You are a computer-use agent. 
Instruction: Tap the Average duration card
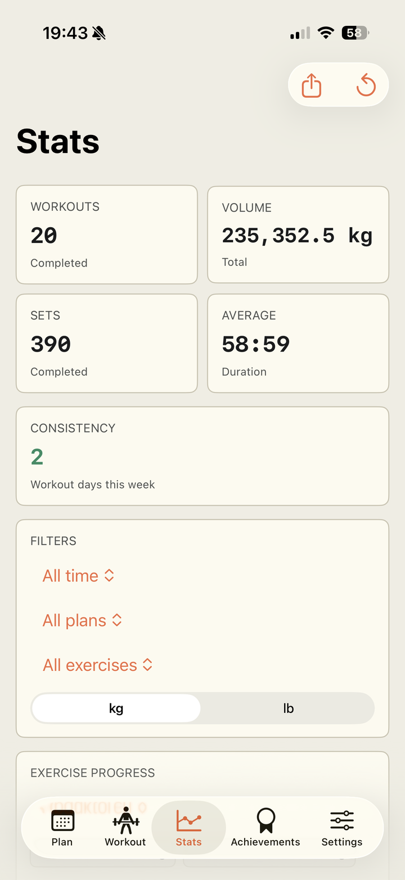pyautogui.click(x=298, y=343)
